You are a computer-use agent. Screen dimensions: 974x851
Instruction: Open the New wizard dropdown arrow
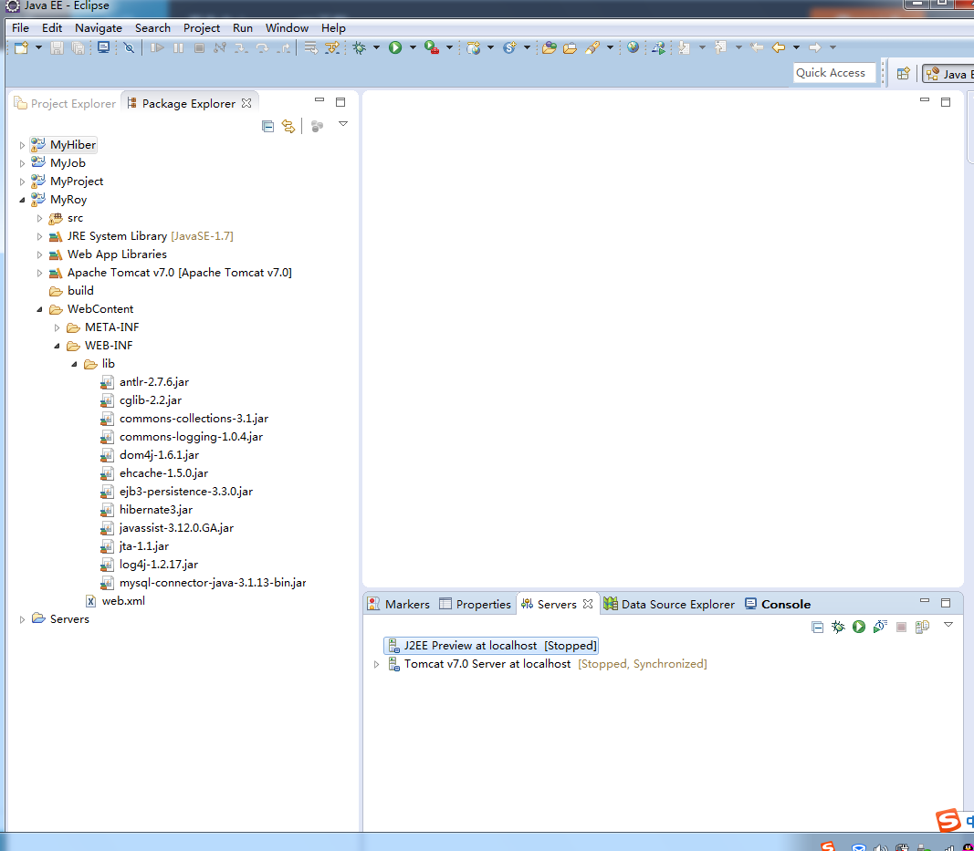pos(38,47)
